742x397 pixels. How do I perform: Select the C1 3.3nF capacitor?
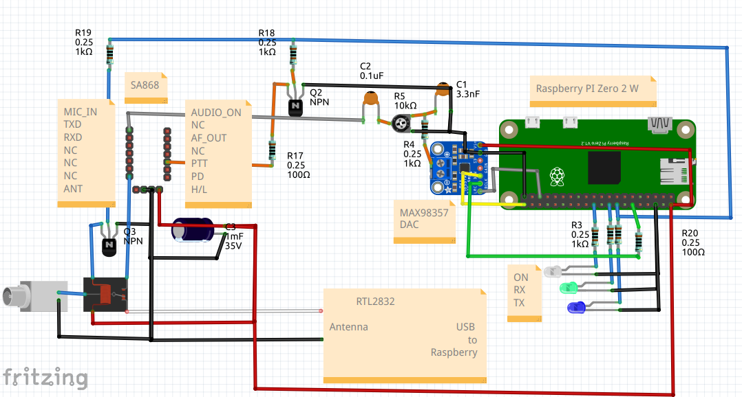444,89
